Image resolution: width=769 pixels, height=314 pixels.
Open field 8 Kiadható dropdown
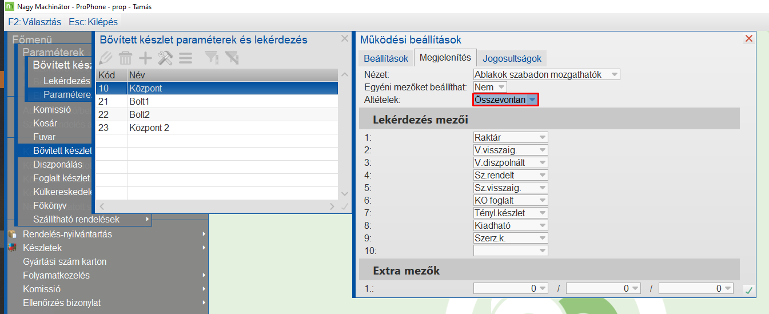(x=511, y=225)
